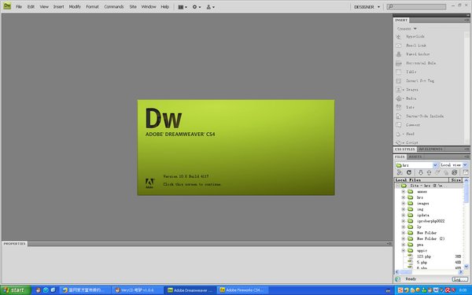The image size is (472, 295).
Task: Insert a Comment
Action: coord(408,125)
